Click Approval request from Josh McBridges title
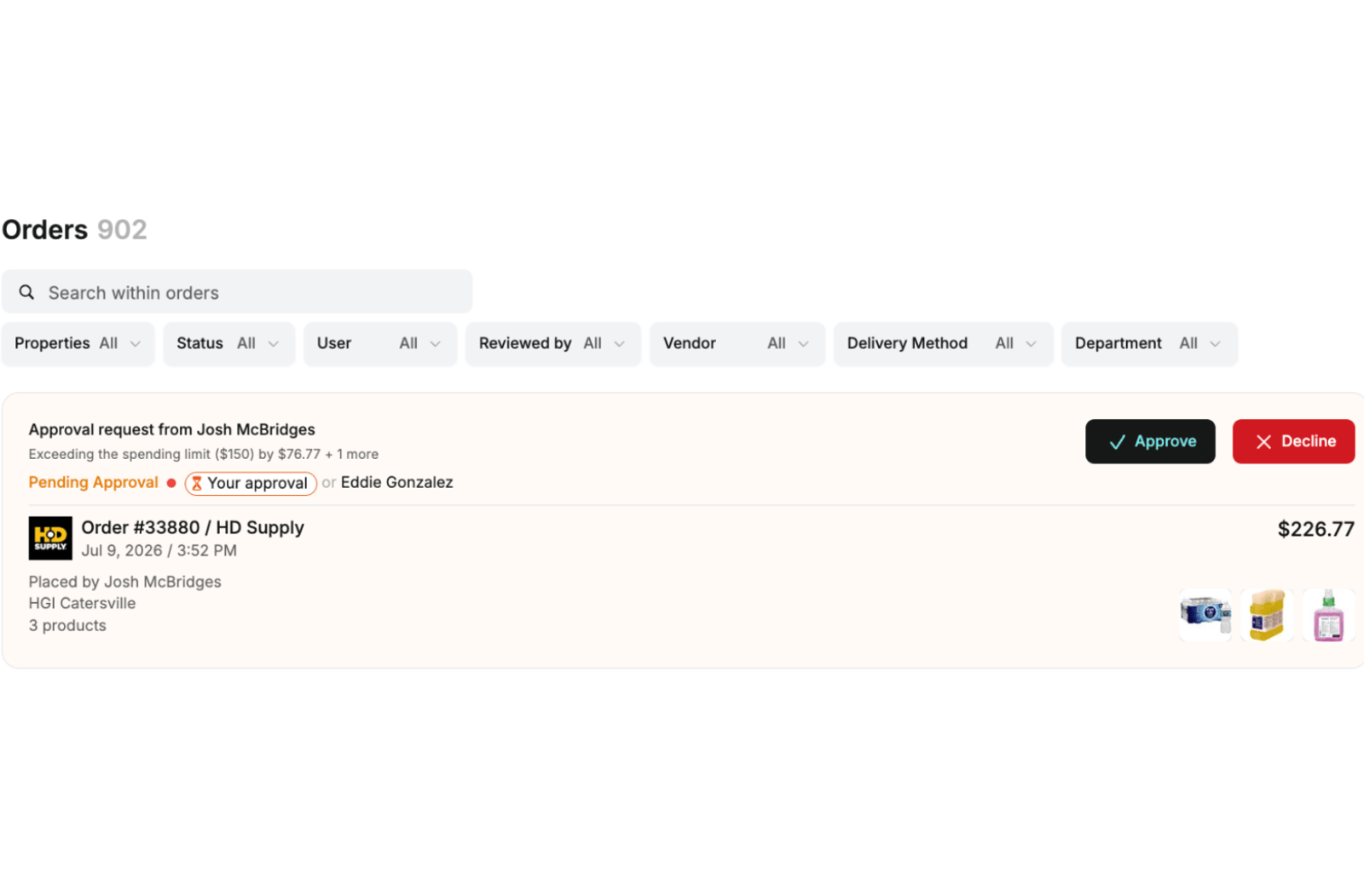The image size is (1364, 879). (x=172, y=429)
